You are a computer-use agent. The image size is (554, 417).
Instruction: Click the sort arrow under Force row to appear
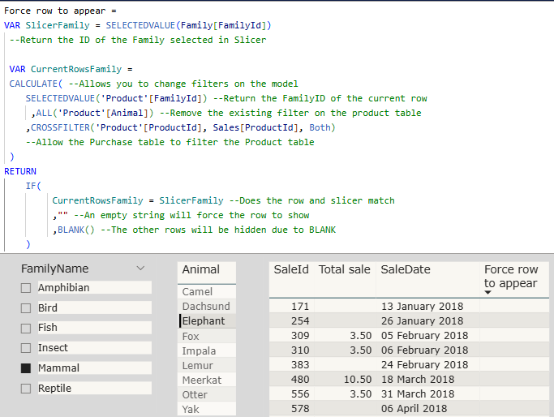[488, 292]
